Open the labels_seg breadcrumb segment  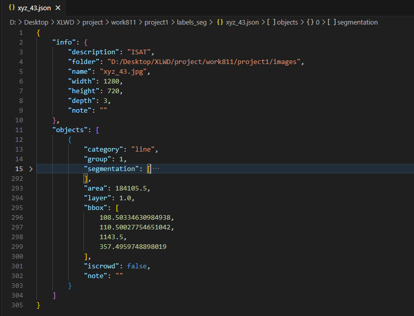tap(192, 23)
